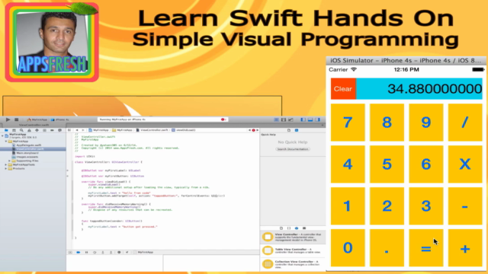Image resolution: width=488 pixels, height=274 pixels.
Task: Jump to previous issue in jump bar
Action: [x=249, y=130]
